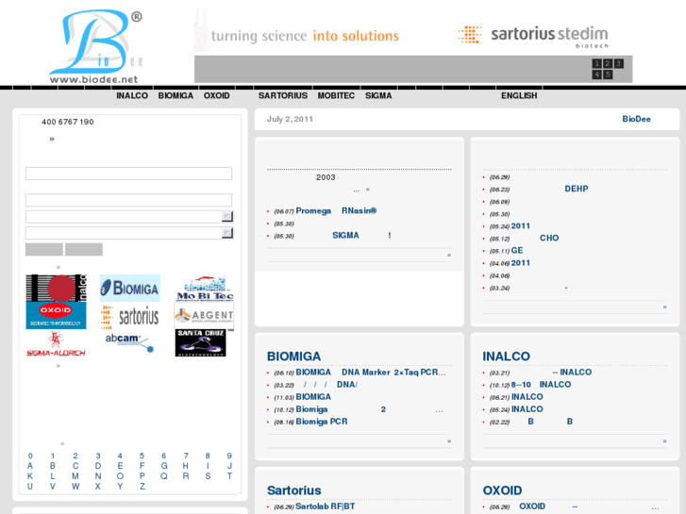The height and width of the screenshot is (514, 686).
Task: Open BIOMIGA DNA Marker Taq PCR article
Action: pyautogui.click(x=371, y=373)
